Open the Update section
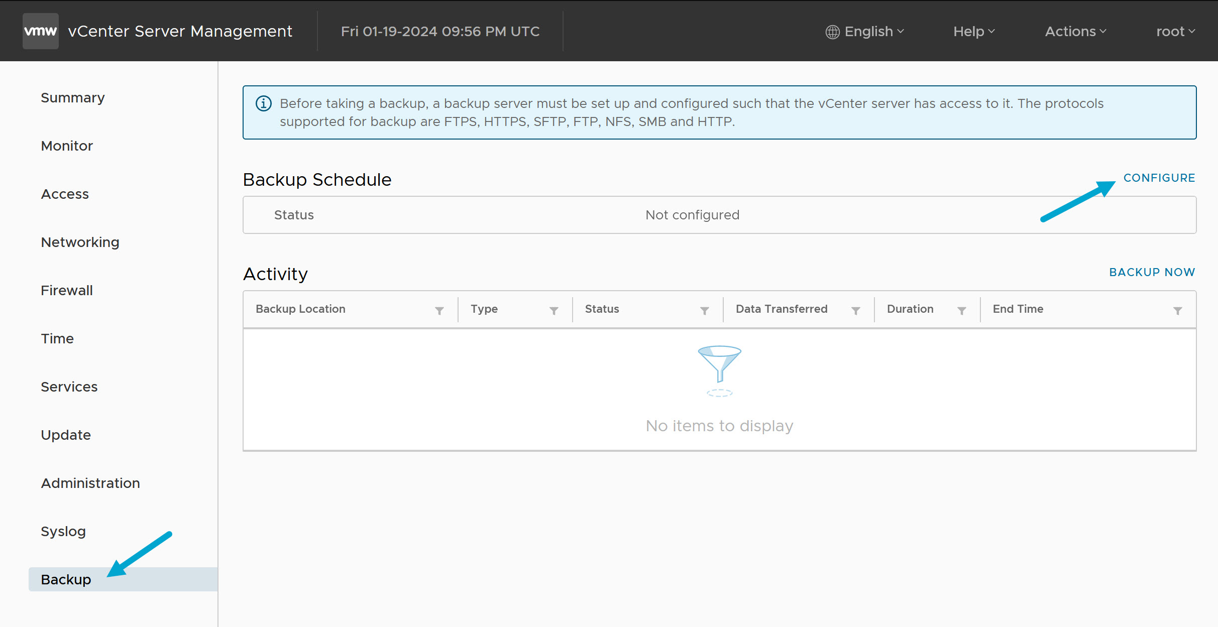The height and width of the screenshot is (627, 1218). (x=66, y=435)
